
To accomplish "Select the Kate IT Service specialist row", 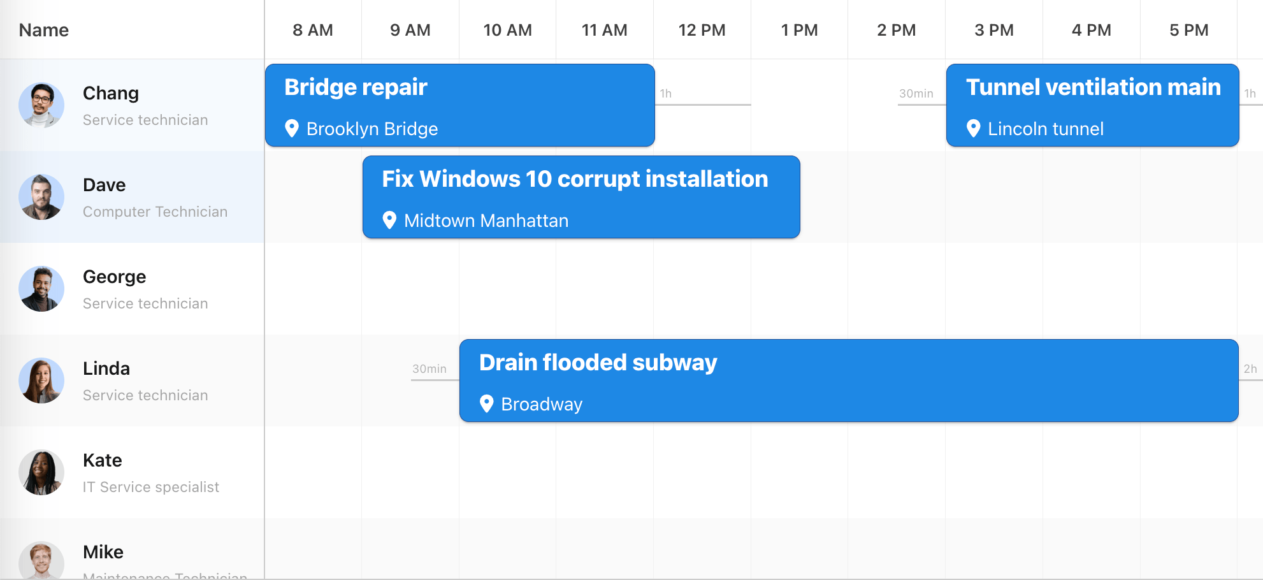I will pyautogui.click(x=151, y=472).
